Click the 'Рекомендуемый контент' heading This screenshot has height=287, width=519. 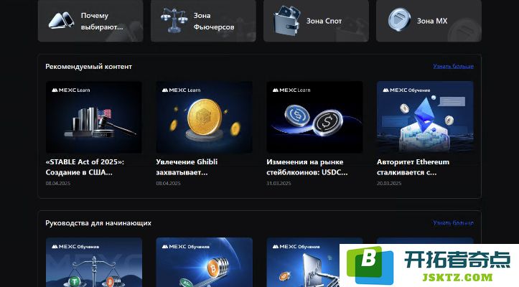pyautogui.click(x=89, y=67)
